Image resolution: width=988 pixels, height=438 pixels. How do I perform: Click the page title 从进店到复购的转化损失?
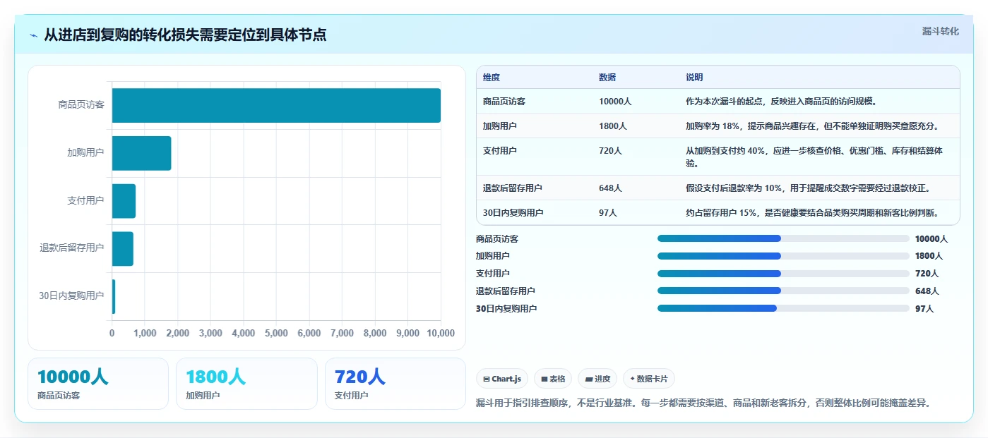click(185, 35)
